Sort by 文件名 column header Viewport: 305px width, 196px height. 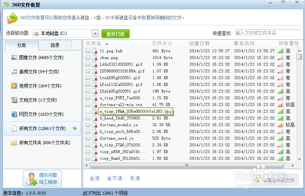pos(94,43)
